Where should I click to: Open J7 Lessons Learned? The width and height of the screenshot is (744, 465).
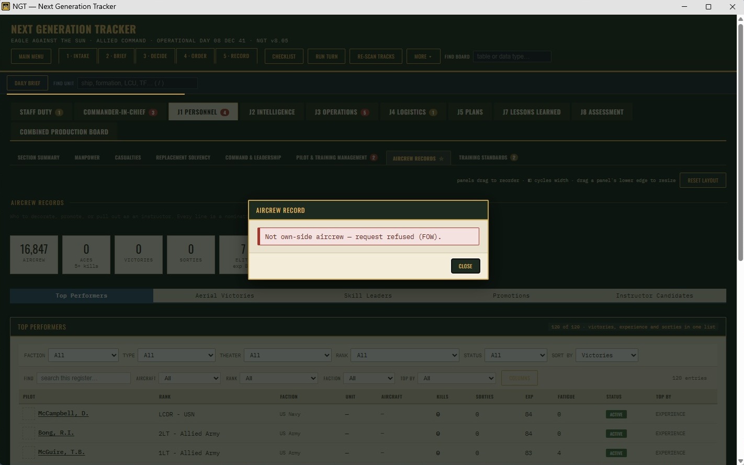(x=532, y=112)
